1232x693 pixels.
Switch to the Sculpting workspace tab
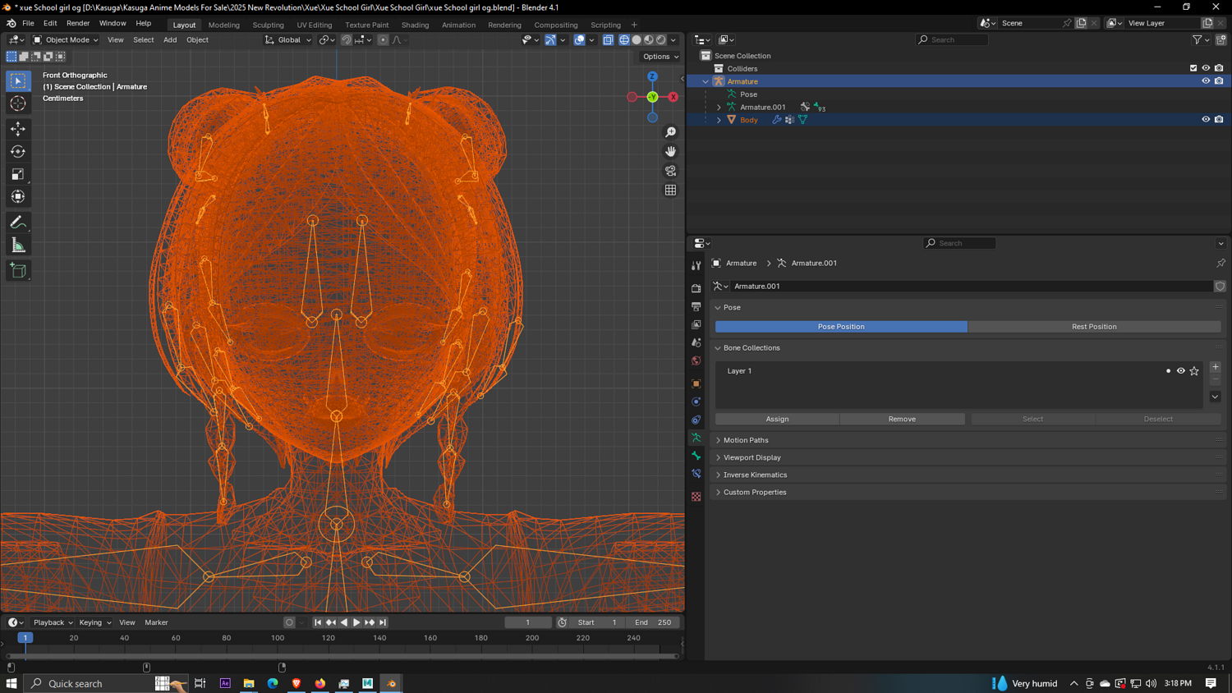(x=268, y=25)
